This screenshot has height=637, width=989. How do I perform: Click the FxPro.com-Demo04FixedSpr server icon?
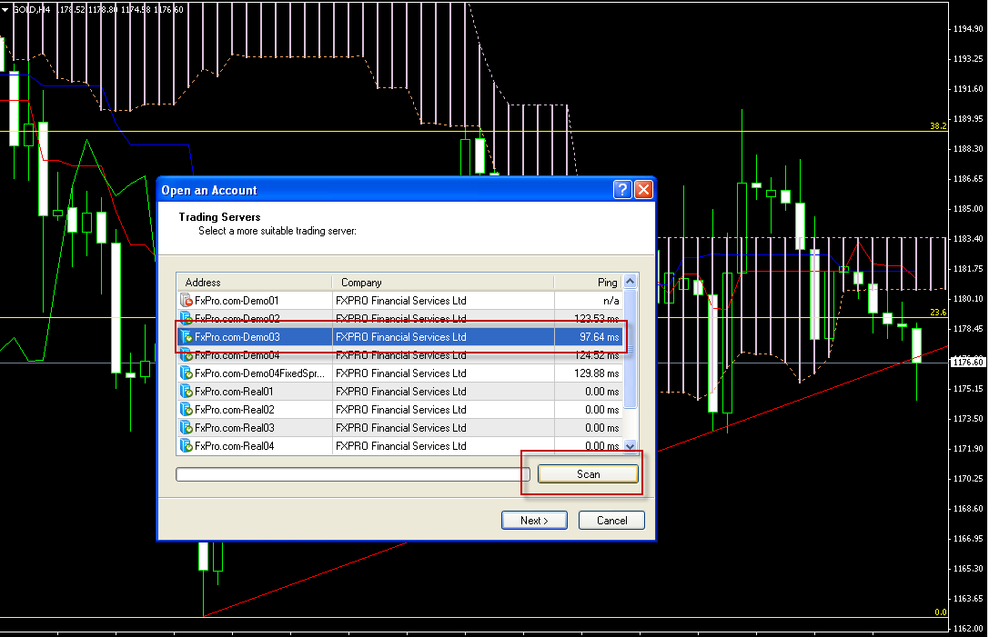(x=187, y=373)
